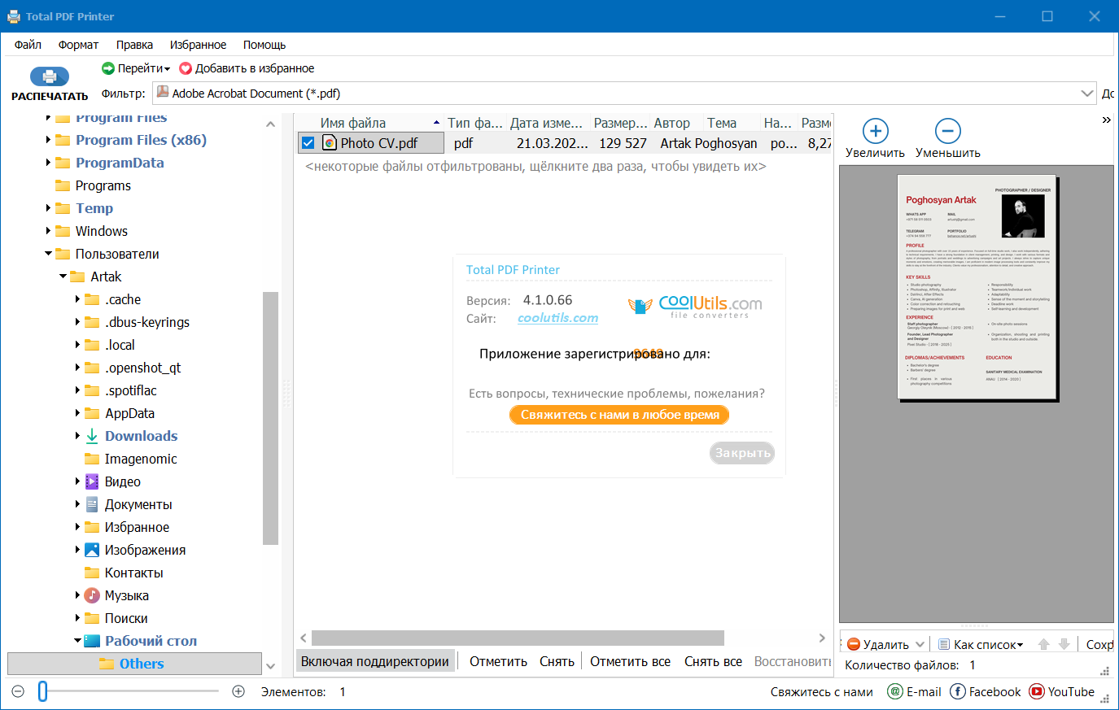Click the Удалить delete button

[x=878, y=644]
